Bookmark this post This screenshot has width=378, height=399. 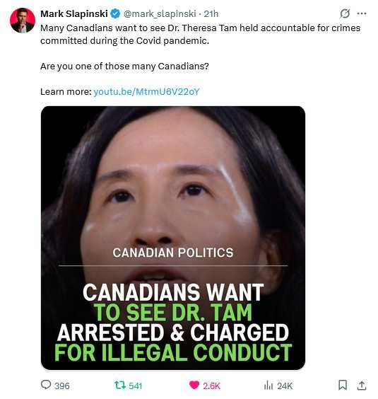click(x=343, y=385)
